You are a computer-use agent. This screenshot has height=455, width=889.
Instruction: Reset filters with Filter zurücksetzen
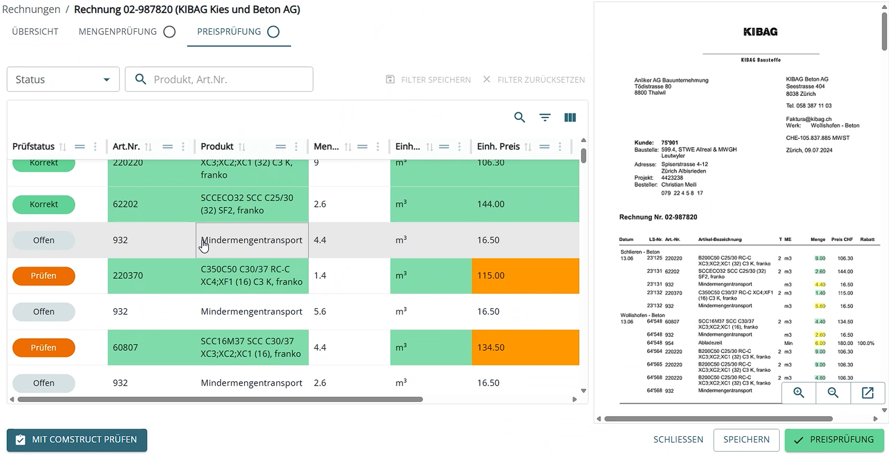(535, 79)
